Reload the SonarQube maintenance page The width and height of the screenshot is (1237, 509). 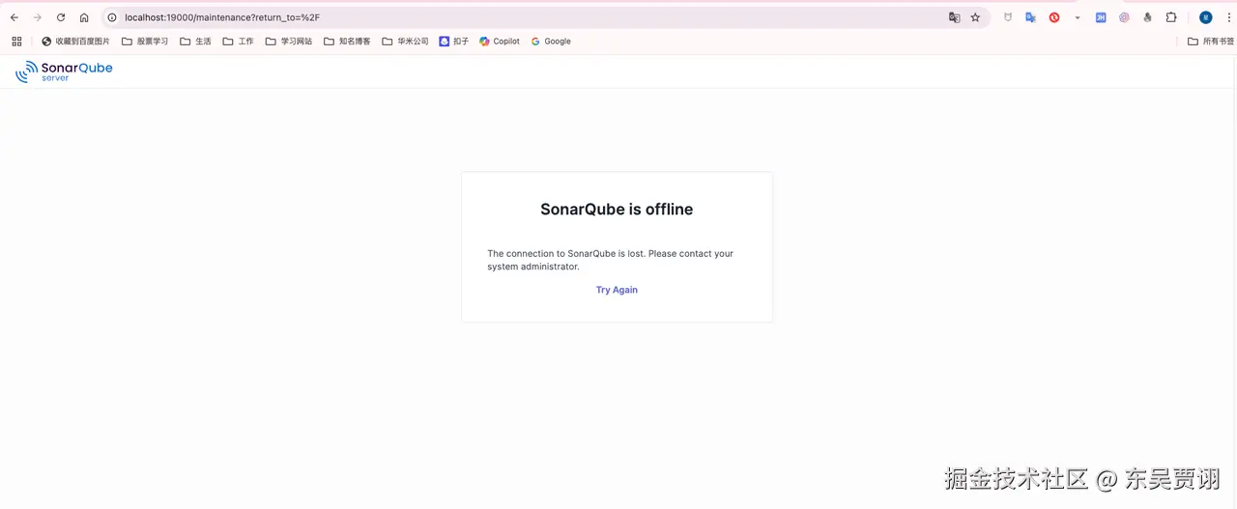[x=61, y=17]
